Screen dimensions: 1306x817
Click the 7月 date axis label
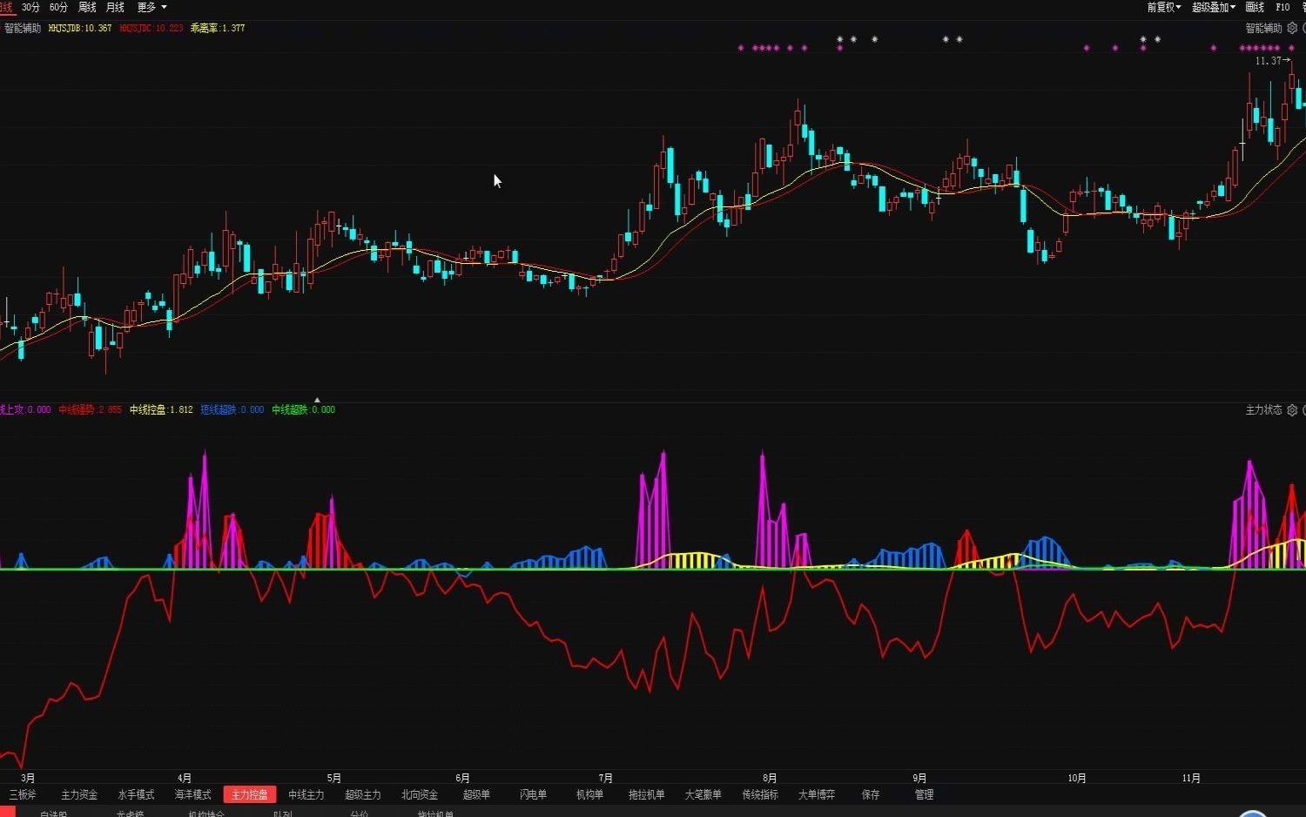point(606,778)
